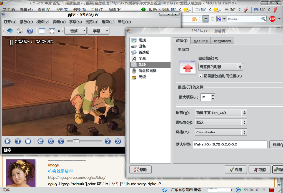This screenshot has height=193, width=283.
Task: Open 帮助(H) menu in SMPlayer
Action: point(124,22)
